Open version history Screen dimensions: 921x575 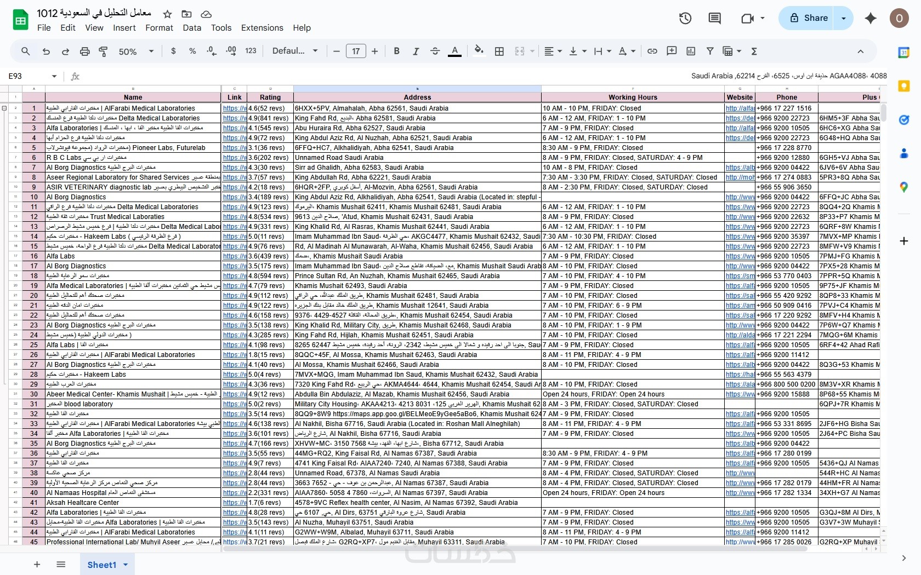(x=685, y=18)
